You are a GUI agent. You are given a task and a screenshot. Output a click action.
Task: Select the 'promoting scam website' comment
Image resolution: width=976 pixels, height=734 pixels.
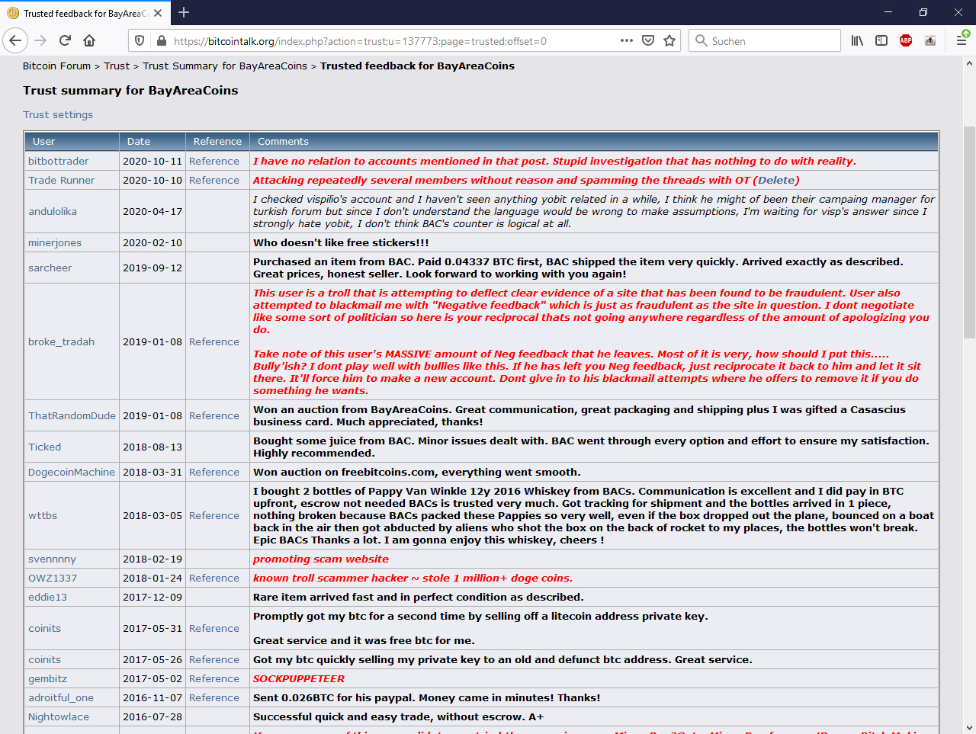pos(321,559)
